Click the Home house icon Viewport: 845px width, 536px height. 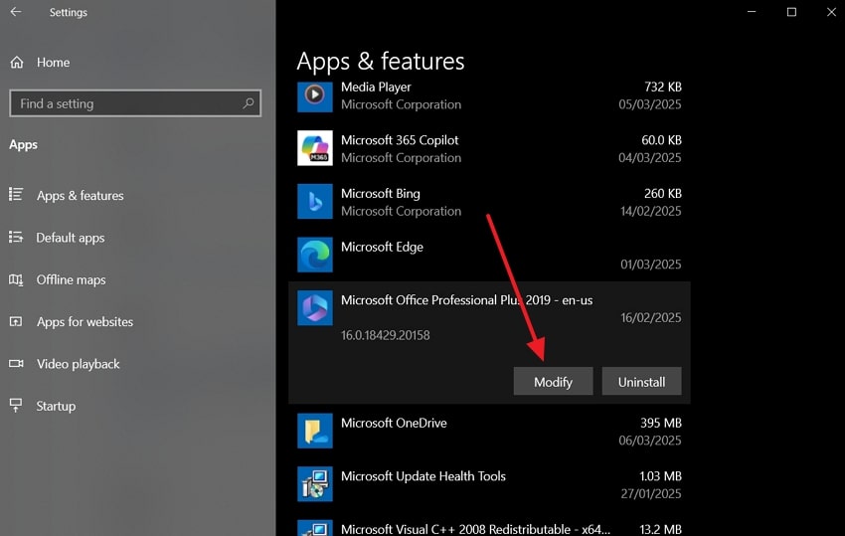tap(17, 62)
